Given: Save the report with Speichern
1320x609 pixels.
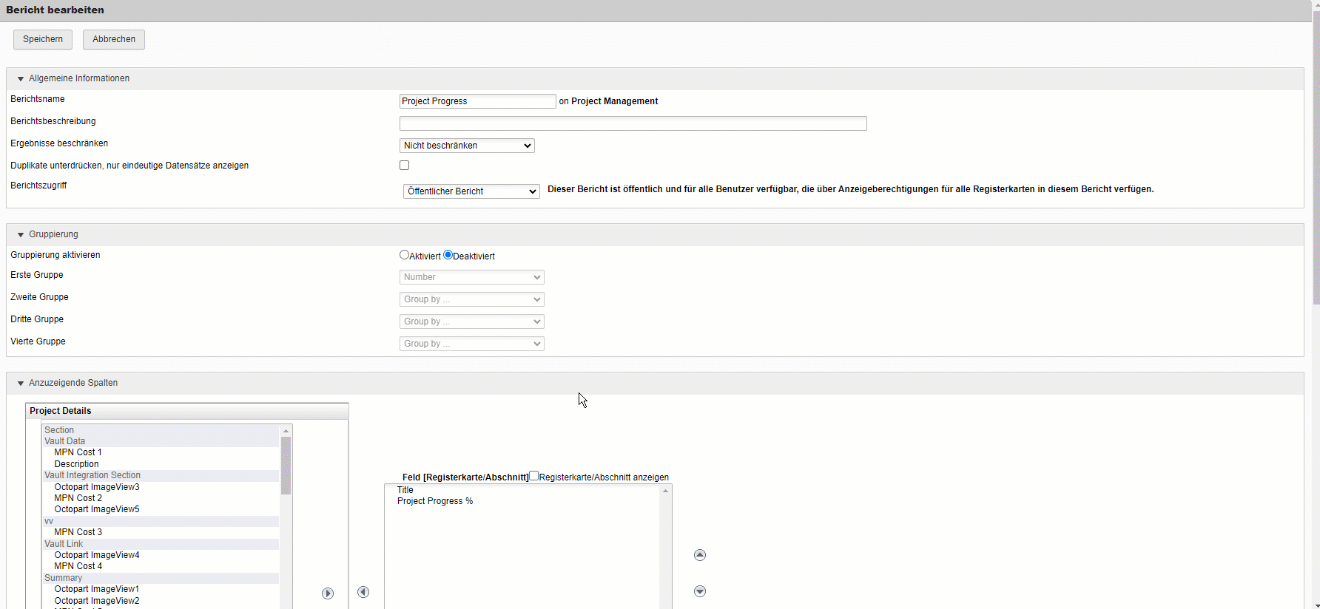Looking at the screenshot, I should point(43,39).
